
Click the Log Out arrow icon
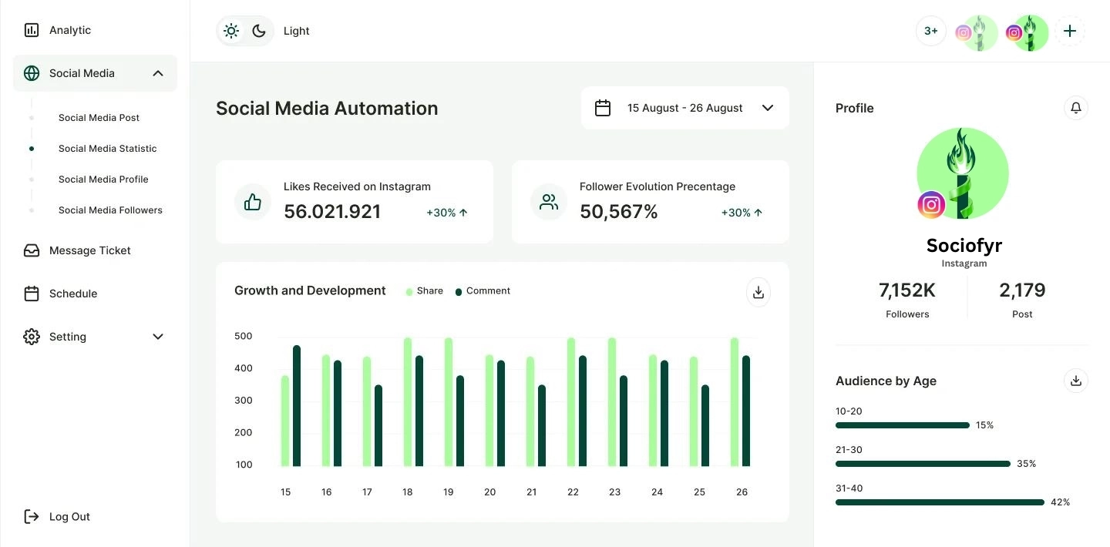(x=32, y=517)
